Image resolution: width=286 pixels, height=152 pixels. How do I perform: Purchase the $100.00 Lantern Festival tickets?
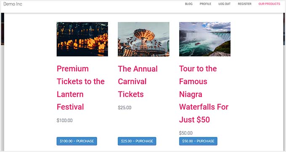pos(77,141)
